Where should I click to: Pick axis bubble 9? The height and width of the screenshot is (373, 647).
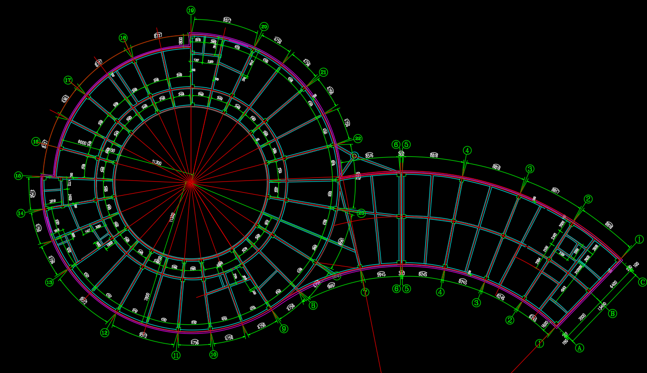[283, 328]
